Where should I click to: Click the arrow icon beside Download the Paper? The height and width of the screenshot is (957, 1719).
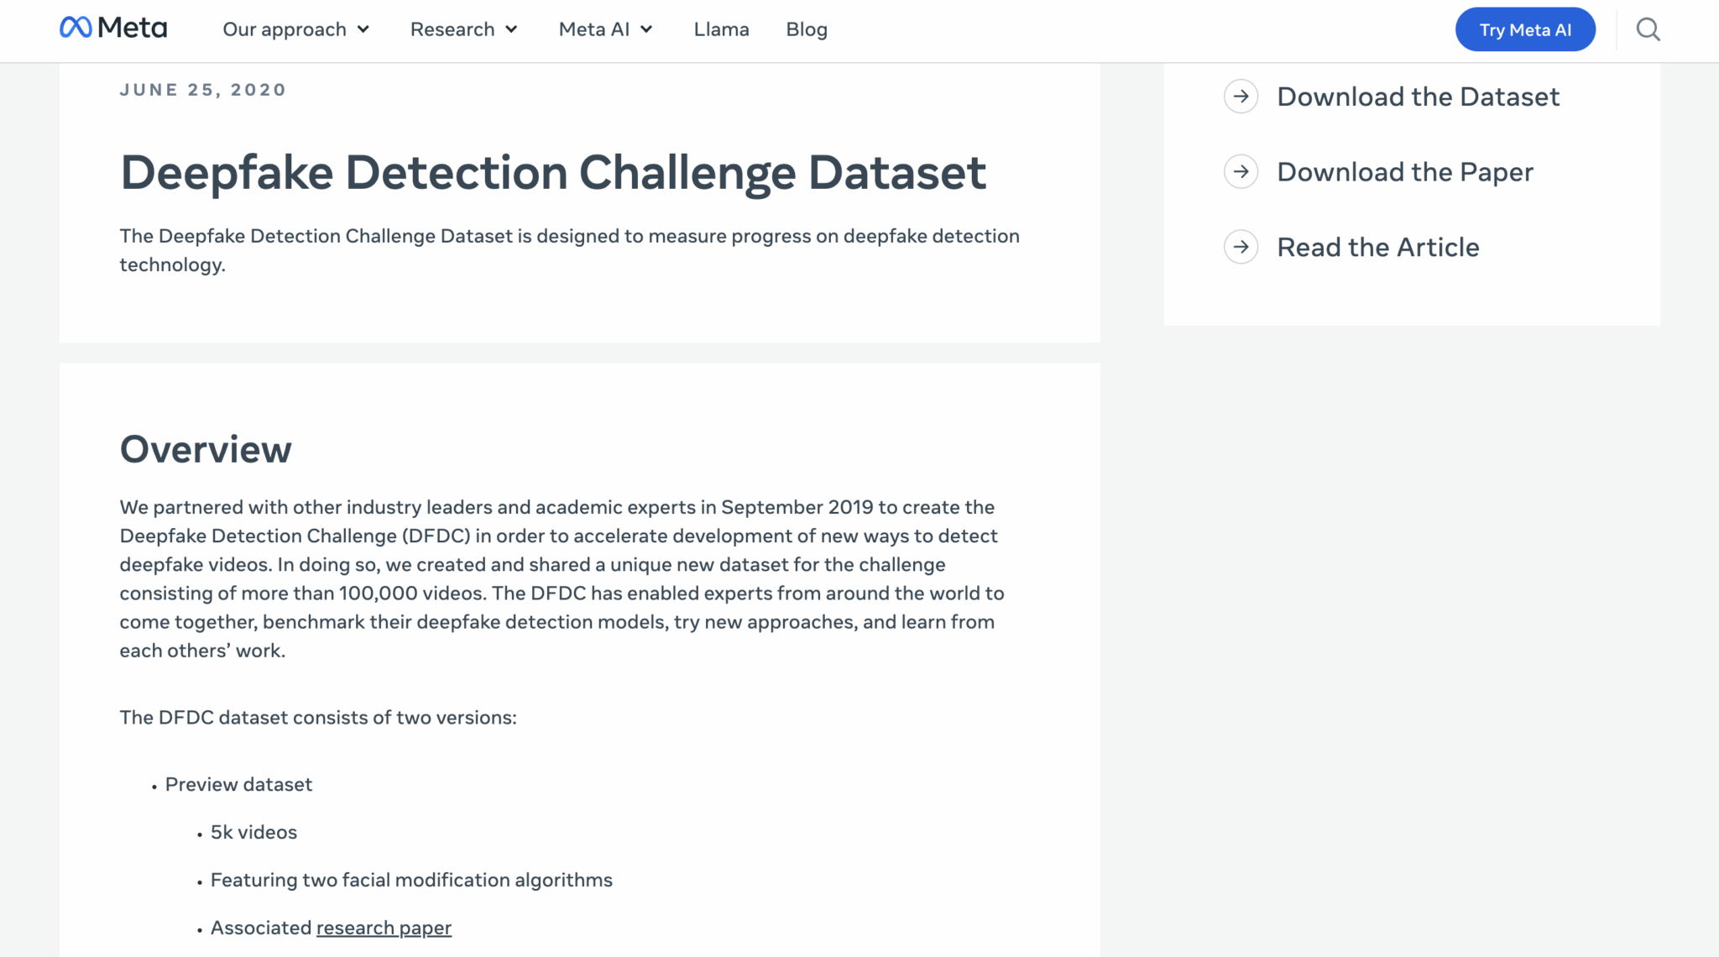click(x=1240, y=171)
